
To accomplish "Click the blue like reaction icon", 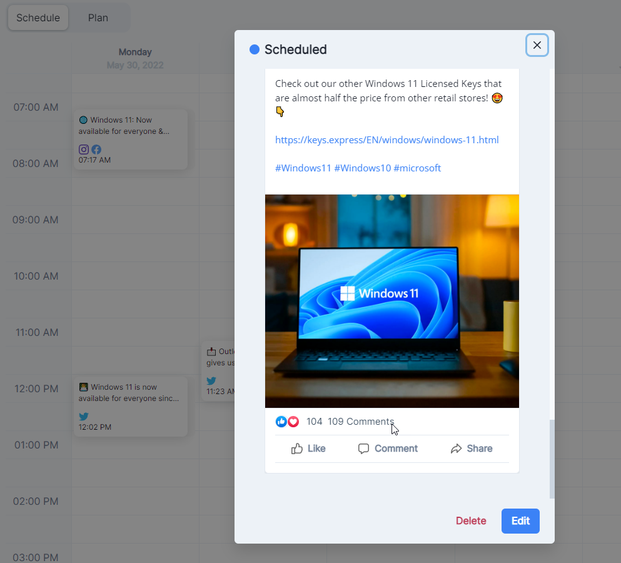I will pyautogui.click(x=281, y=422).
